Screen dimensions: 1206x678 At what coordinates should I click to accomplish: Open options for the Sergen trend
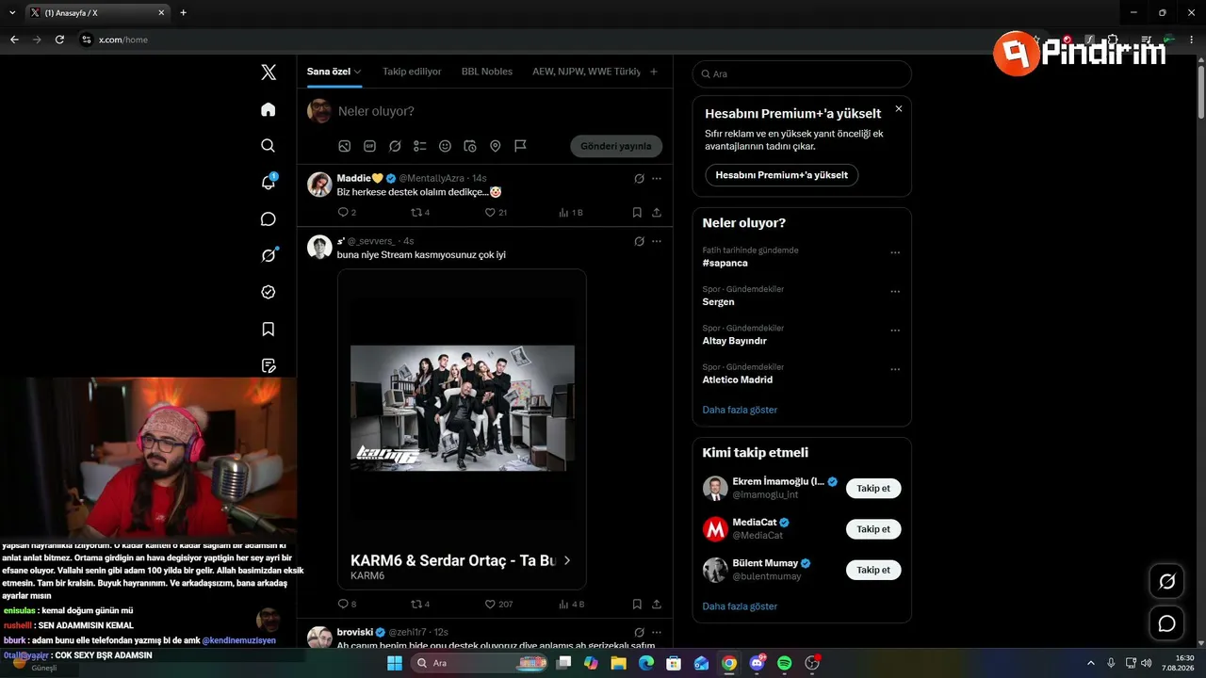(x=895, y=291)
